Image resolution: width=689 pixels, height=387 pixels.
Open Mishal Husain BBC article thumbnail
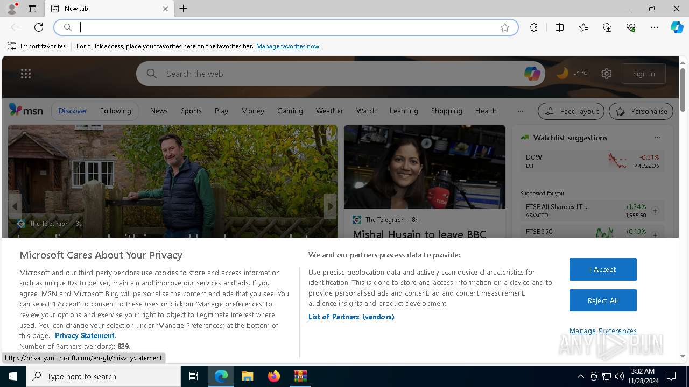(x=425, y=167)
